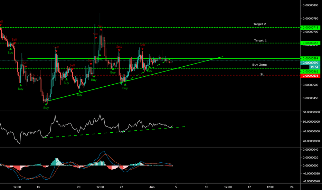Click the green 0.00000715 price label
This screenshot has height=190, width=322.
(310, 28)
